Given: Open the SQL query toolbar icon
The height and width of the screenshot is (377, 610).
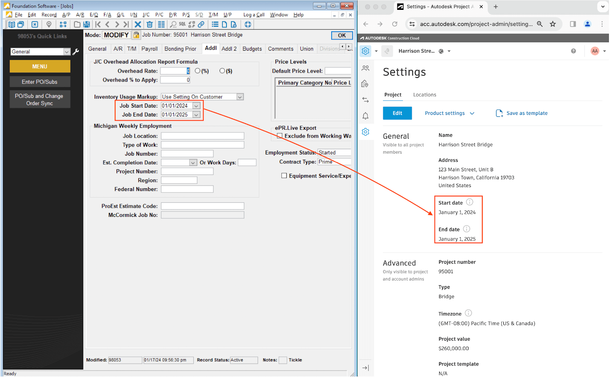Looking at the screenshot, I should pos(182,24).
